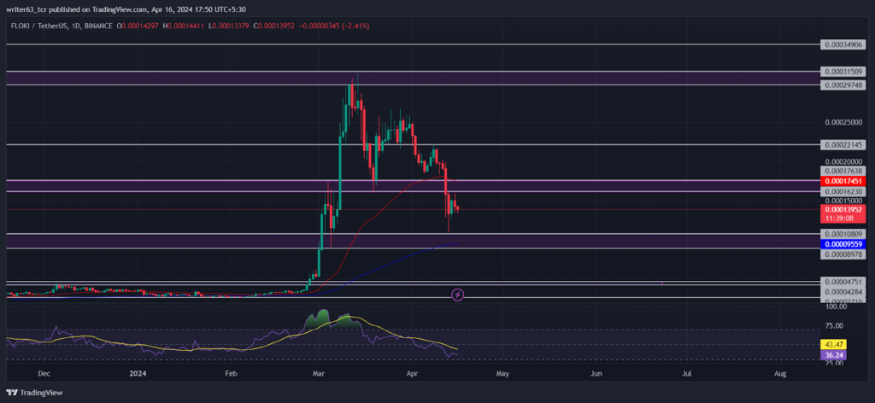Click the red current price label 0.00013952
875x403 pixels.
click(x=843, y=209)
